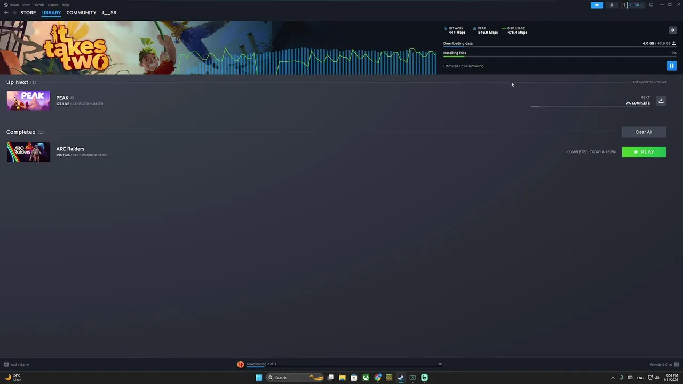This screenshot has width=683, height=384.
Task: Play ARC Raiders
Action: click(x=644, y=152)
